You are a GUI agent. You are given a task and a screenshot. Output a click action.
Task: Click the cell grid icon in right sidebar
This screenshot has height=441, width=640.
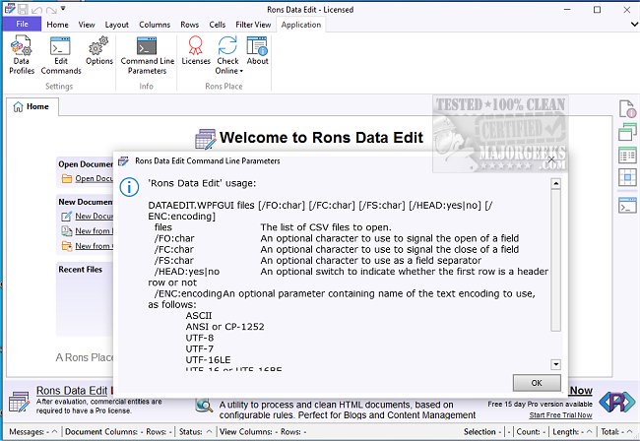click(627, 179)
